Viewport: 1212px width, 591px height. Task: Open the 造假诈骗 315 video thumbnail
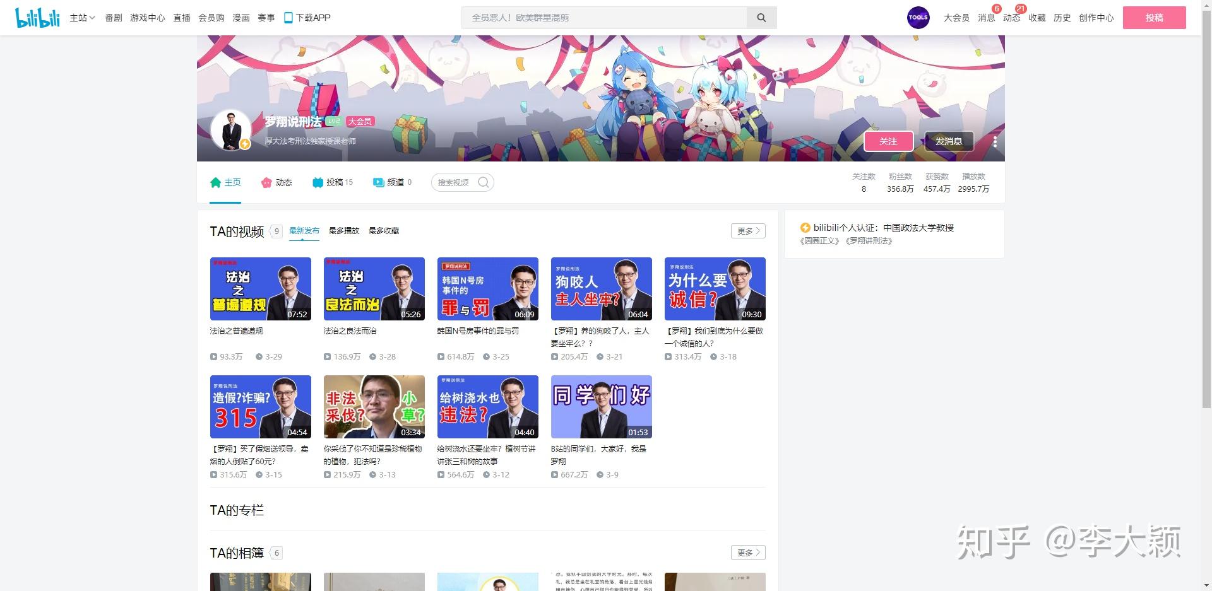[261, 407]
